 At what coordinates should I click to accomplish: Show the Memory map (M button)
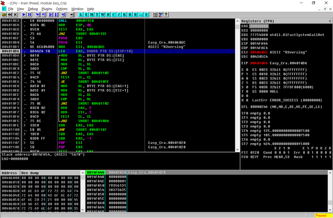[92, 15]
